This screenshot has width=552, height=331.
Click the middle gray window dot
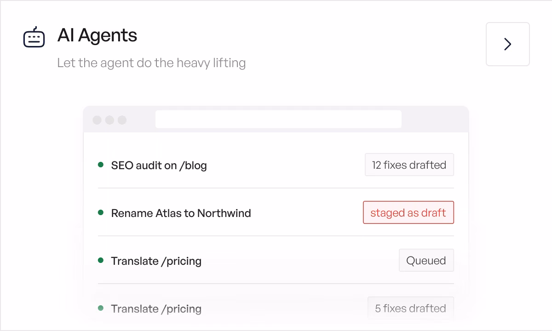pyautogui.click(x=109, y=120)
